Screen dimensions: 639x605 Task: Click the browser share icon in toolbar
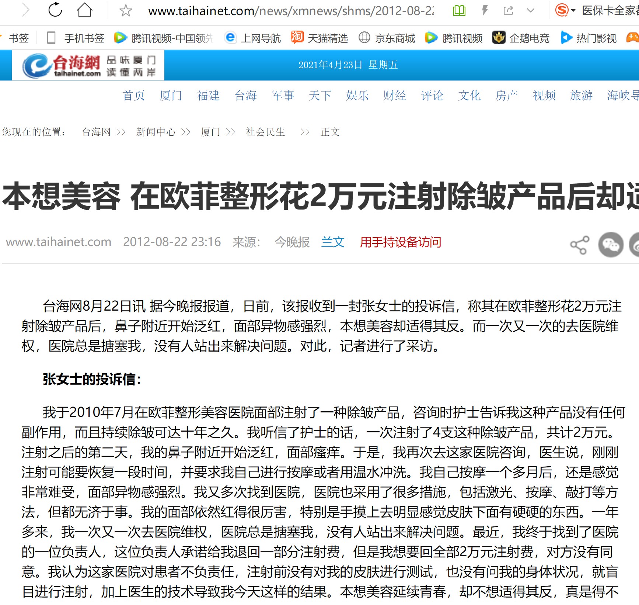509,10
